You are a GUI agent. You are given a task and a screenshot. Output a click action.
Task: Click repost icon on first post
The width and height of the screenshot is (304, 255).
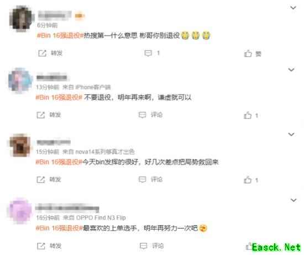tap(42, 53)
